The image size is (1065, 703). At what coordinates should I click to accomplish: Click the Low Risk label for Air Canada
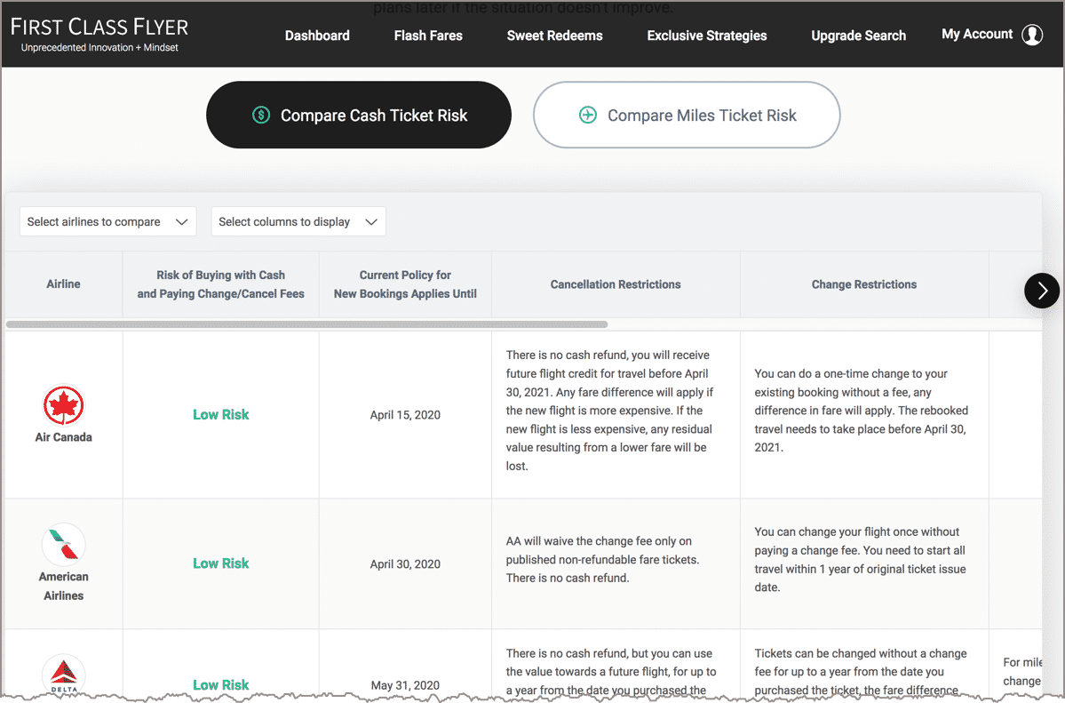tap(221, 414)
